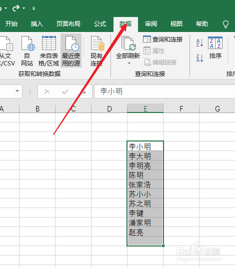Select the cell containing 苏之明
The width and height of the screenshot is (235, 268).
tap(145, 203)
